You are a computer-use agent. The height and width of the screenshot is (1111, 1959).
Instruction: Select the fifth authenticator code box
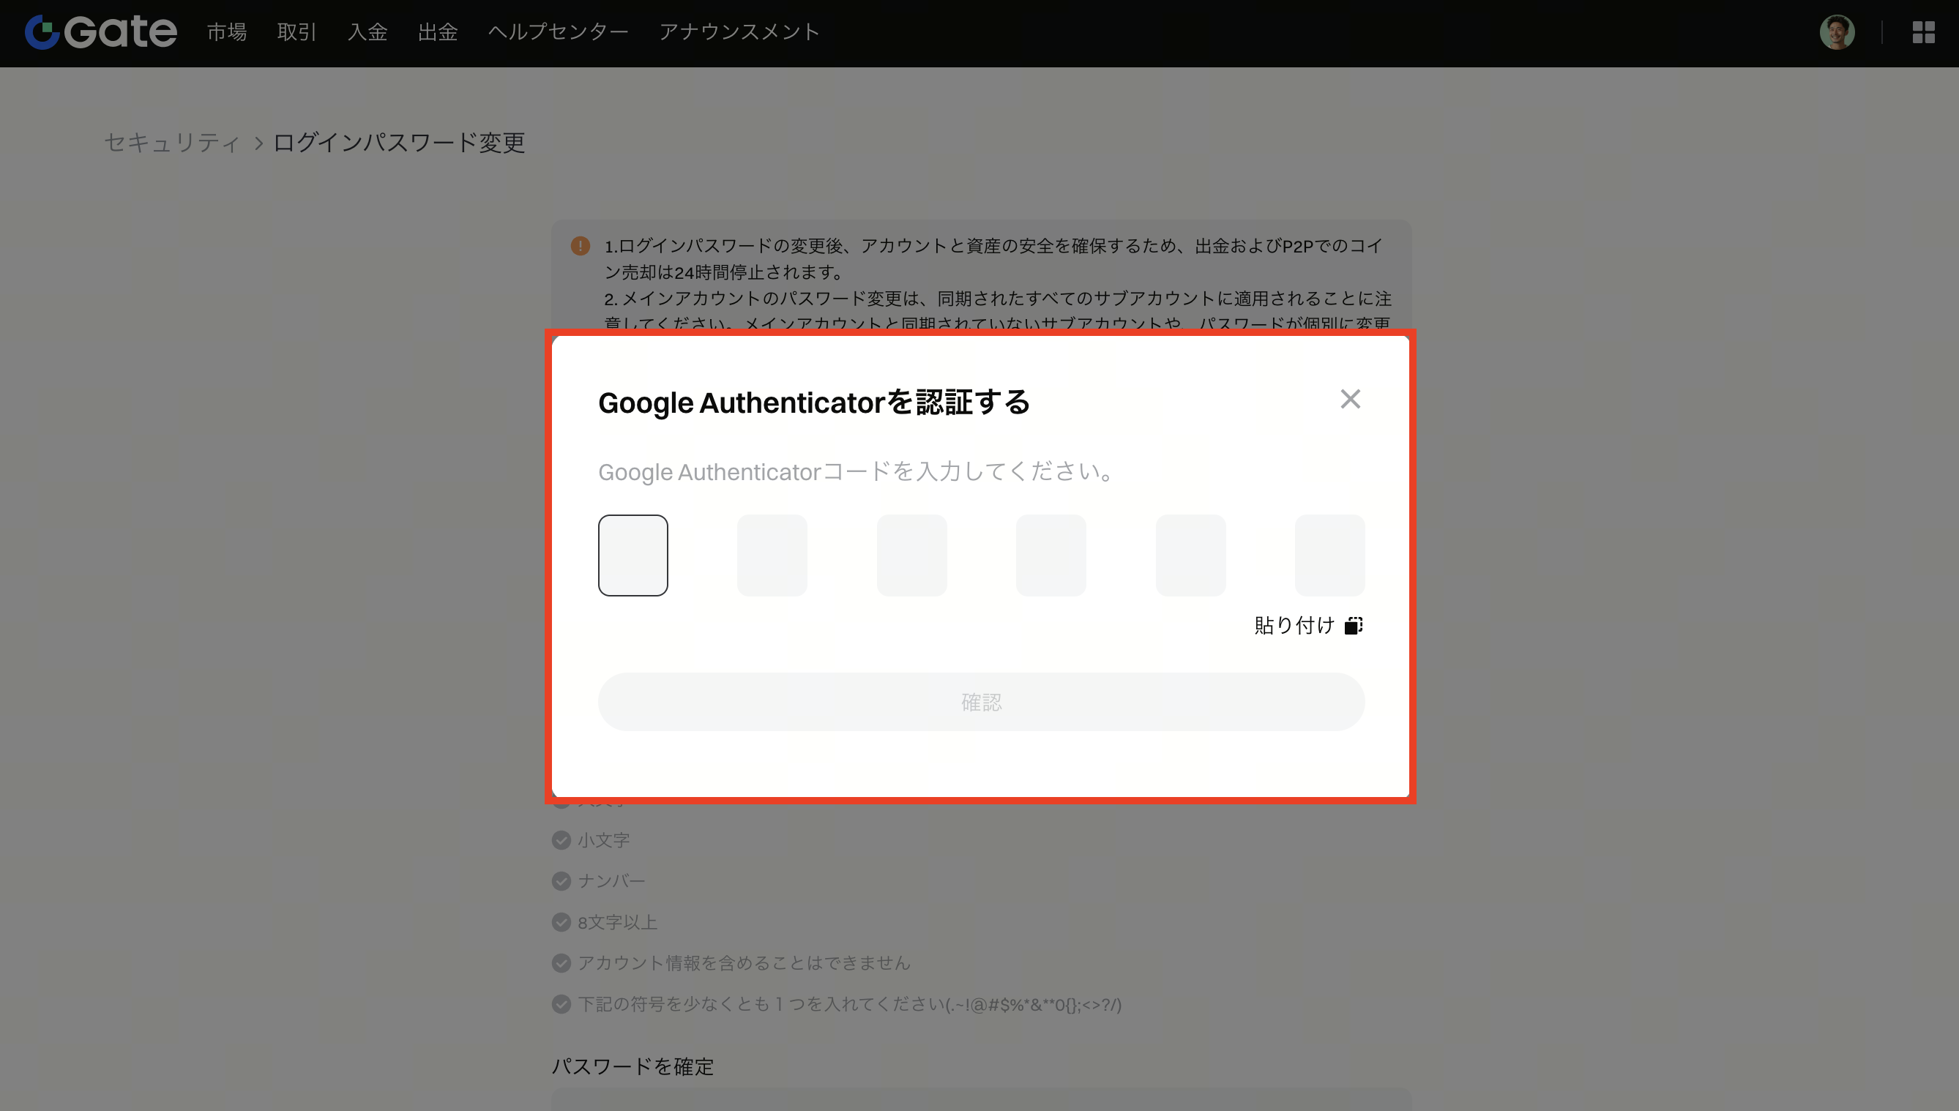click(1190, 555)
